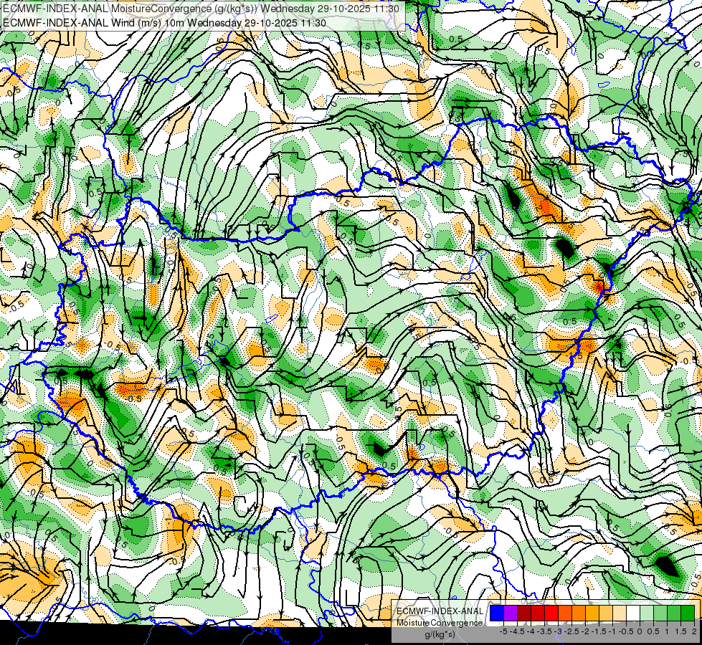Image resolution: width=702 pixels, height=645 pixels.
Task: Click the -2.5 legend tick value
Action: 571,631
